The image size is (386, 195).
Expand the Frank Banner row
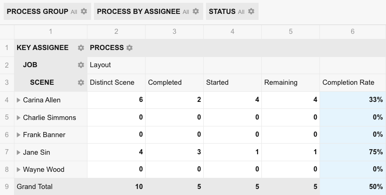pyautogui.click(x=19, y=135)
